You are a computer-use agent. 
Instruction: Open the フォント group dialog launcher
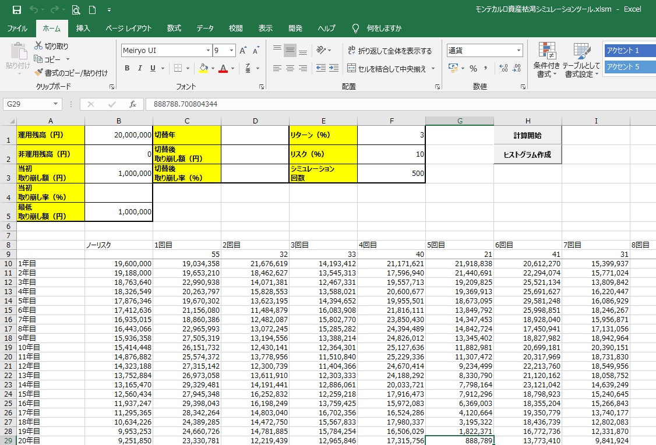tap(262, 87)
